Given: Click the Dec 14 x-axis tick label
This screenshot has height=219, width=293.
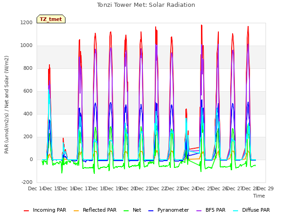Looking at the screenshot, I should click(x=36, y=188).
